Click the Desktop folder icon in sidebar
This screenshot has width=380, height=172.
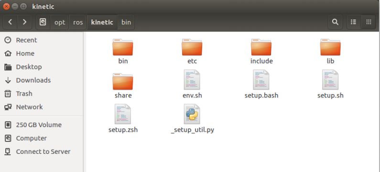(x=8, y=66)
